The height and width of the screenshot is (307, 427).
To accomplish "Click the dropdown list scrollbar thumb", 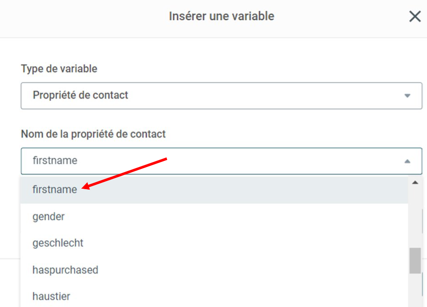I will click(x=415, y=260).
